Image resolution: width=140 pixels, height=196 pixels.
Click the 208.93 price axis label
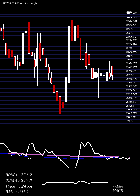[x=131, y=109]
